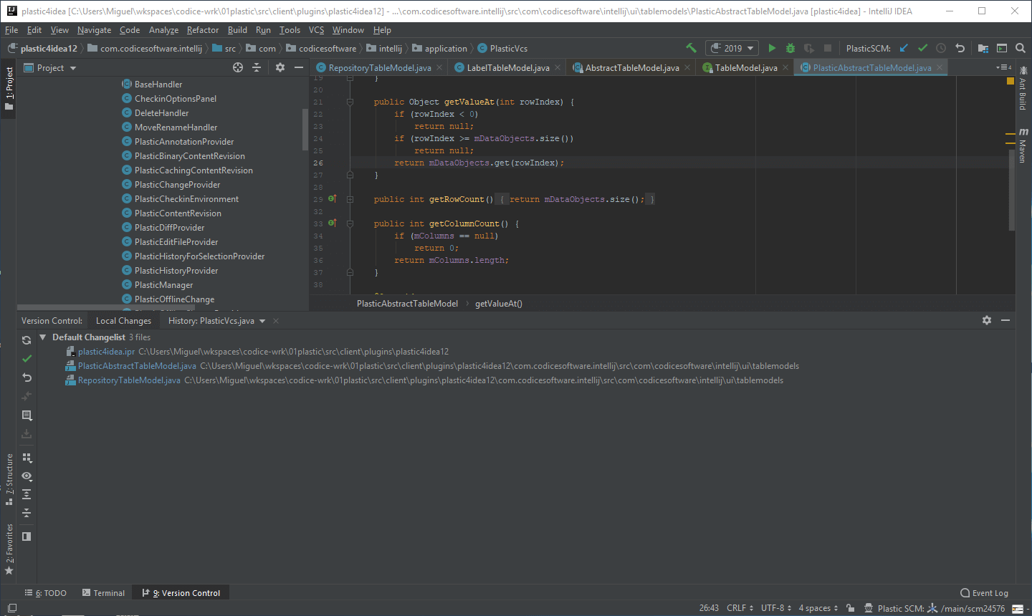Image resolution: width=1032 pixels, height=616 pixels.
Task: Collapse all items in Project panel
Action: click(x=257, y=67)
